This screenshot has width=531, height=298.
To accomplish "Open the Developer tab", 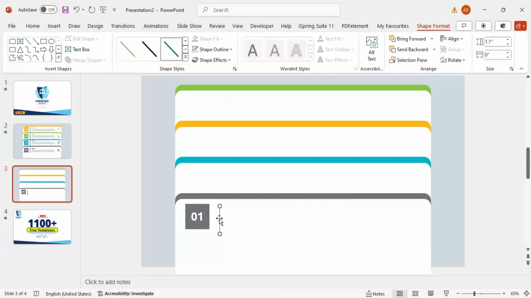I will [x=262, y=26].
